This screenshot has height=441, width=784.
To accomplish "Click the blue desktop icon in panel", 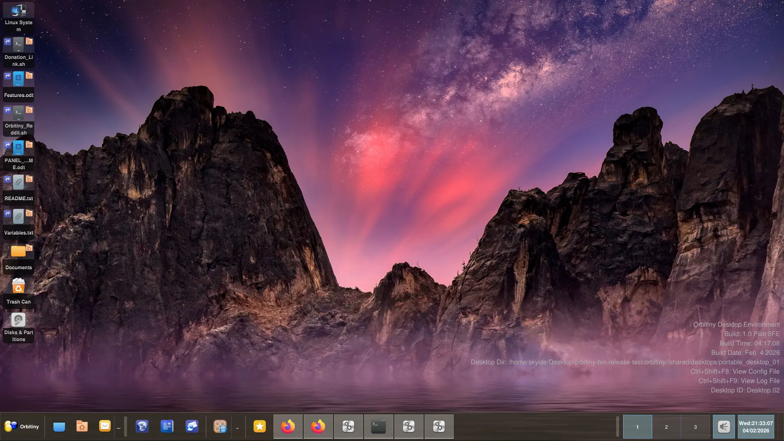I will (x=59, y=426).
